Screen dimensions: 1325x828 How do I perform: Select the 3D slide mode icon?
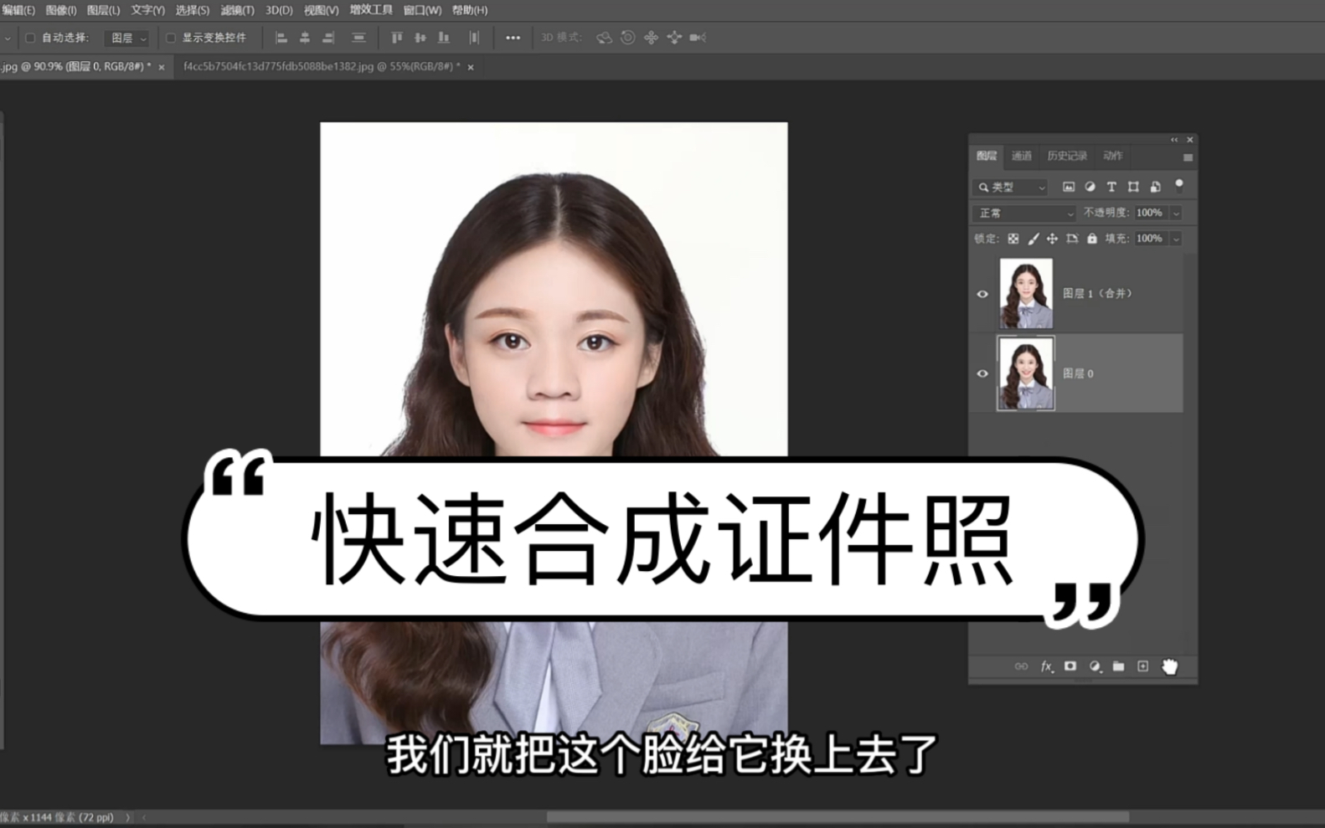[674, 38]
